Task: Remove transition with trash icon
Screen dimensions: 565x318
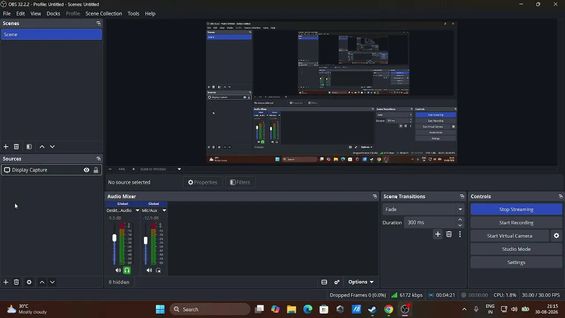Action: (449, 235)
